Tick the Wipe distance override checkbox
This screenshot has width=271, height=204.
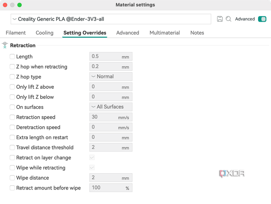12,178
